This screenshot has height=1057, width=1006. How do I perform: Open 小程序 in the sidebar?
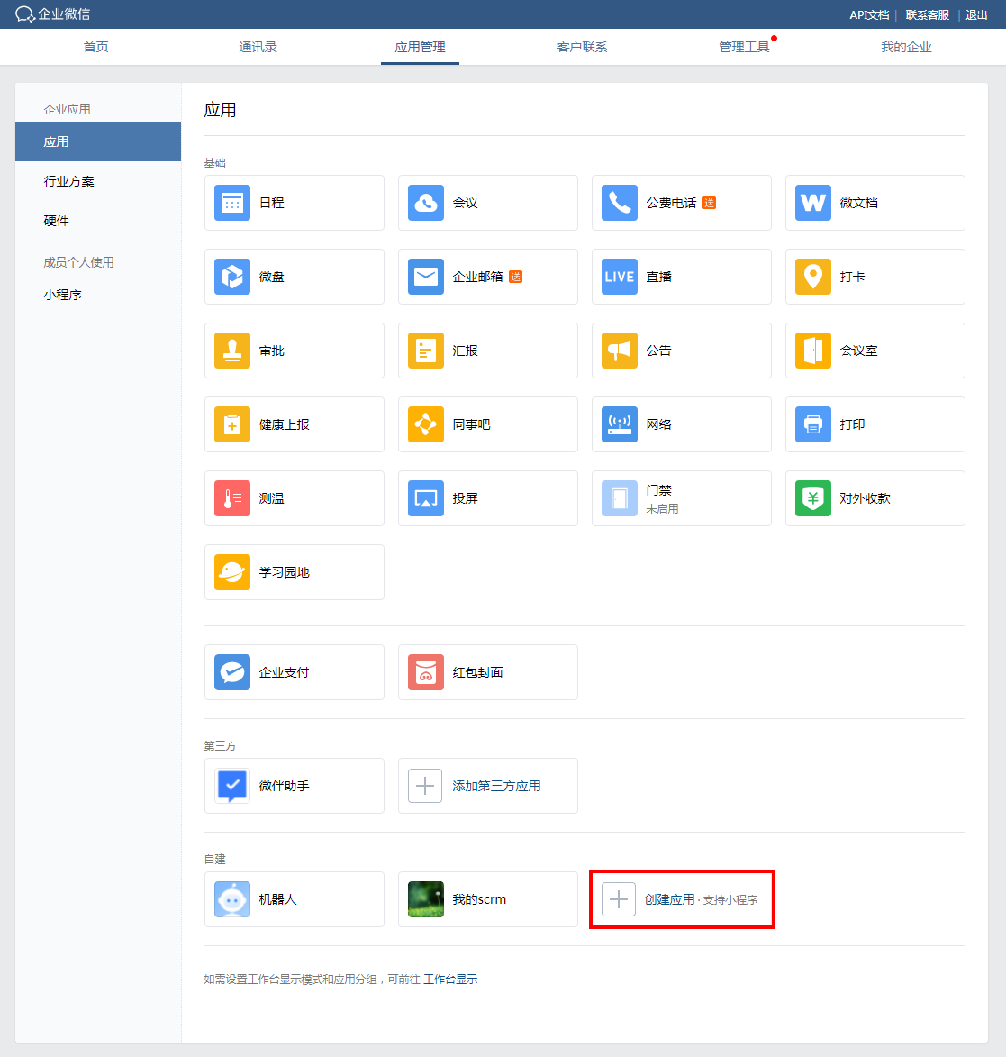(x=63, y=295)
